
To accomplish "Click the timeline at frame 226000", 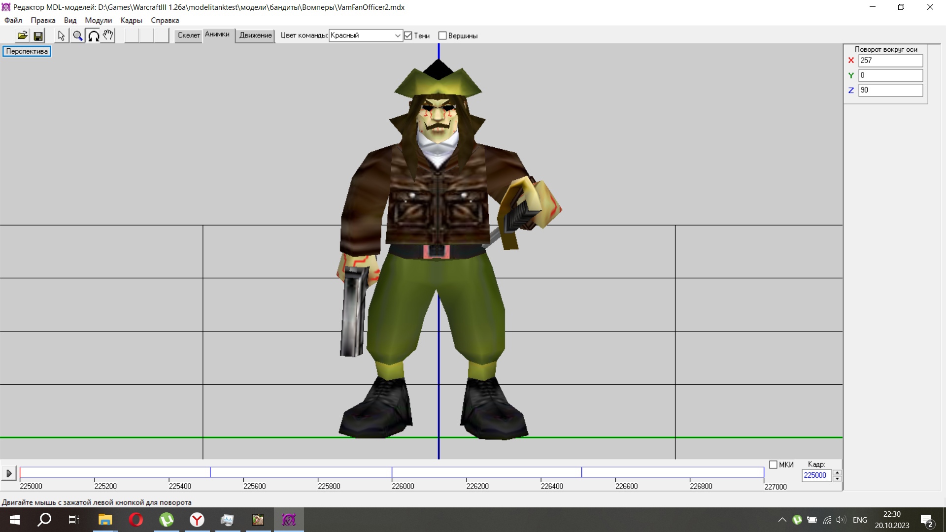I will [392, 473].
